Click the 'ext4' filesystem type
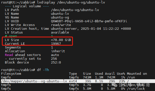 pos(73,81)
